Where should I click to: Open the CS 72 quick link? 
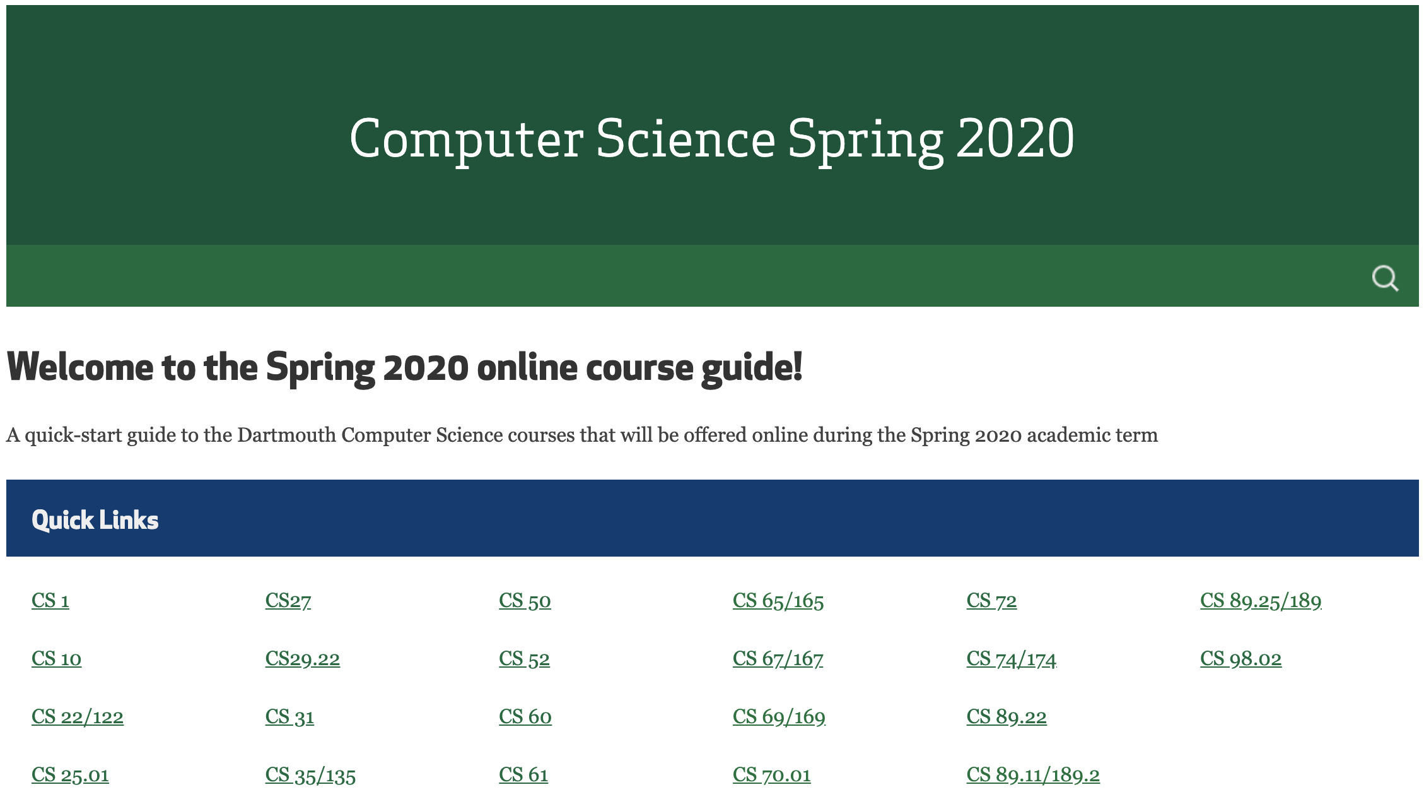pos(991,600)
